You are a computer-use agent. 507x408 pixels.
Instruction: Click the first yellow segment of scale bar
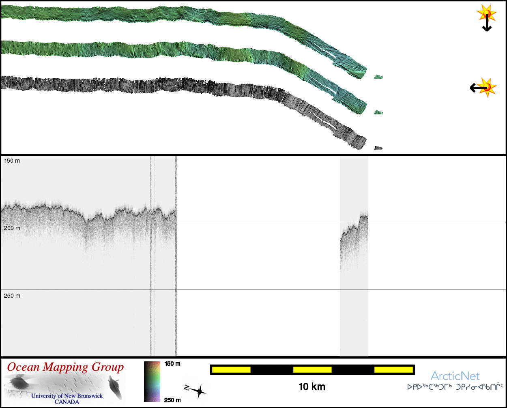click(231, 369)
